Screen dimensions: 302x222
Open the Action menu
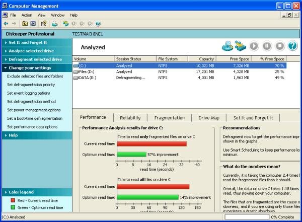pyautogui.click(x=27, y=15)
